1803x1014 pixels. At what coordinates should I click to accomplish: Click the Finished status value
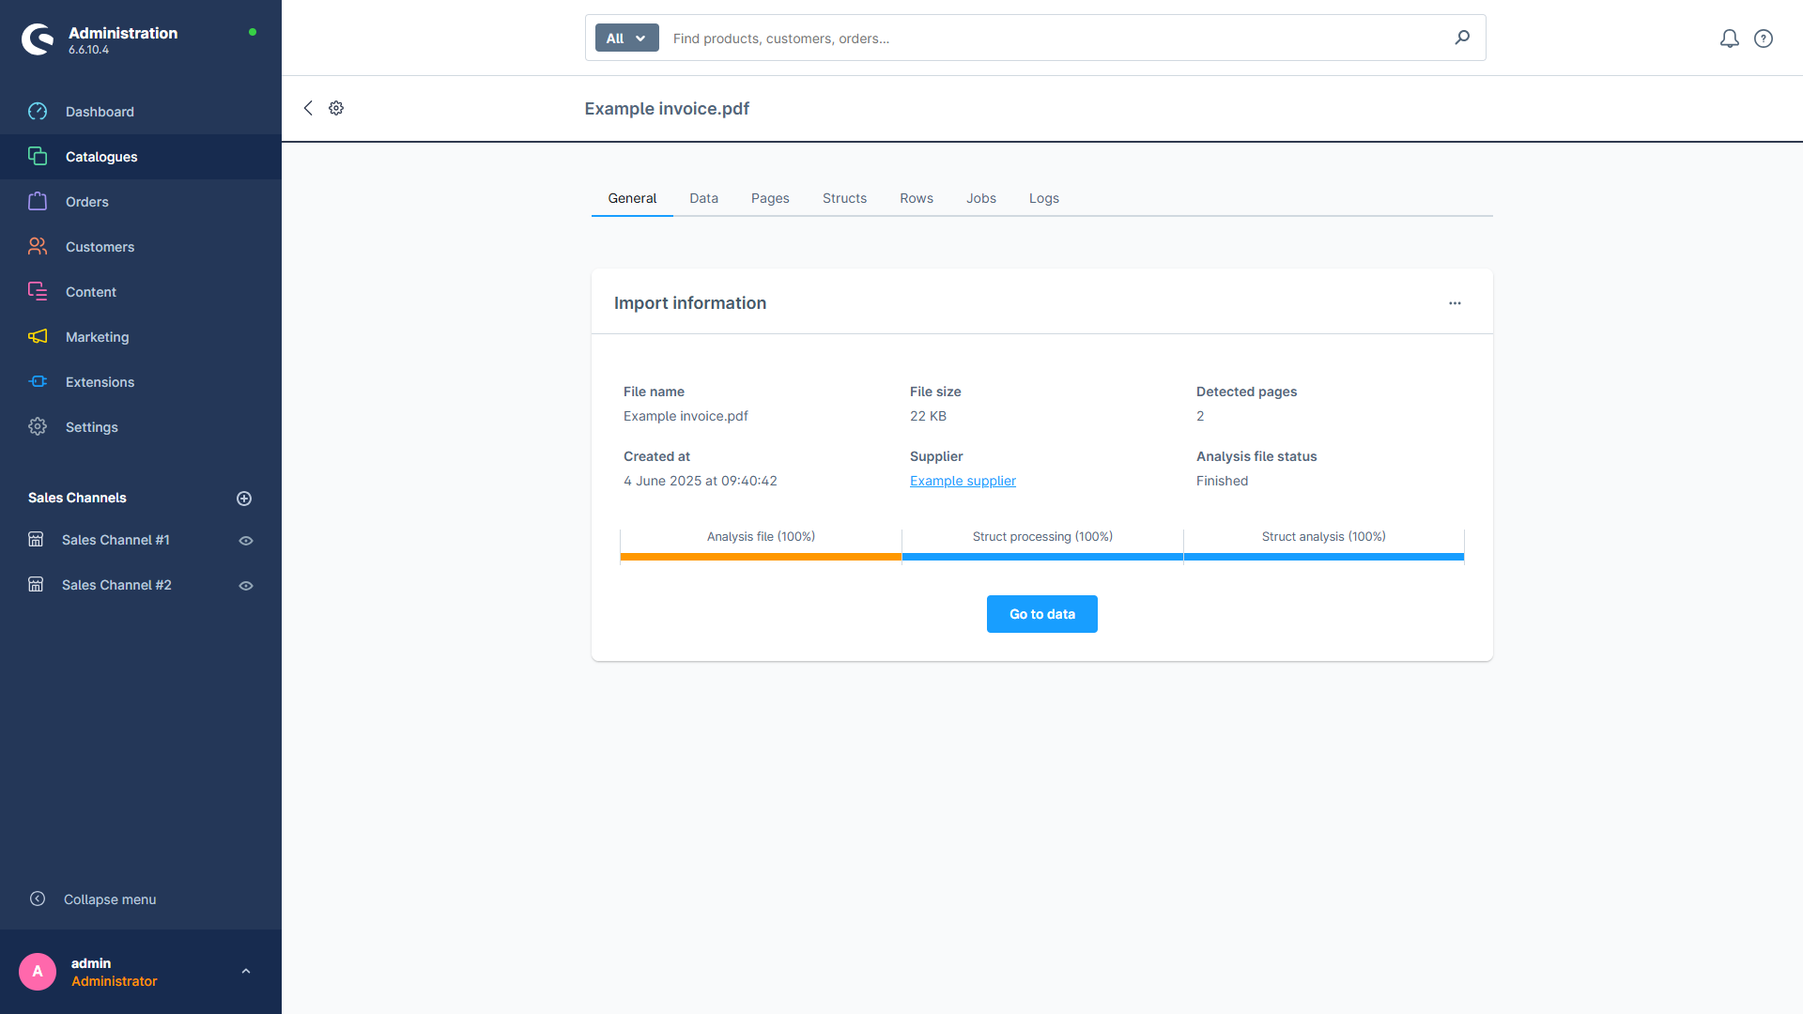[1222, 481]
